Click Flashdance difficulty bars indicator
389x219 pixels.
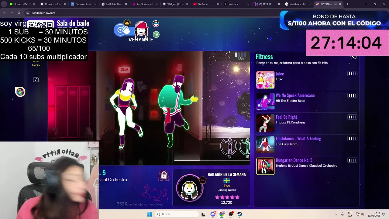pos(352,139)
